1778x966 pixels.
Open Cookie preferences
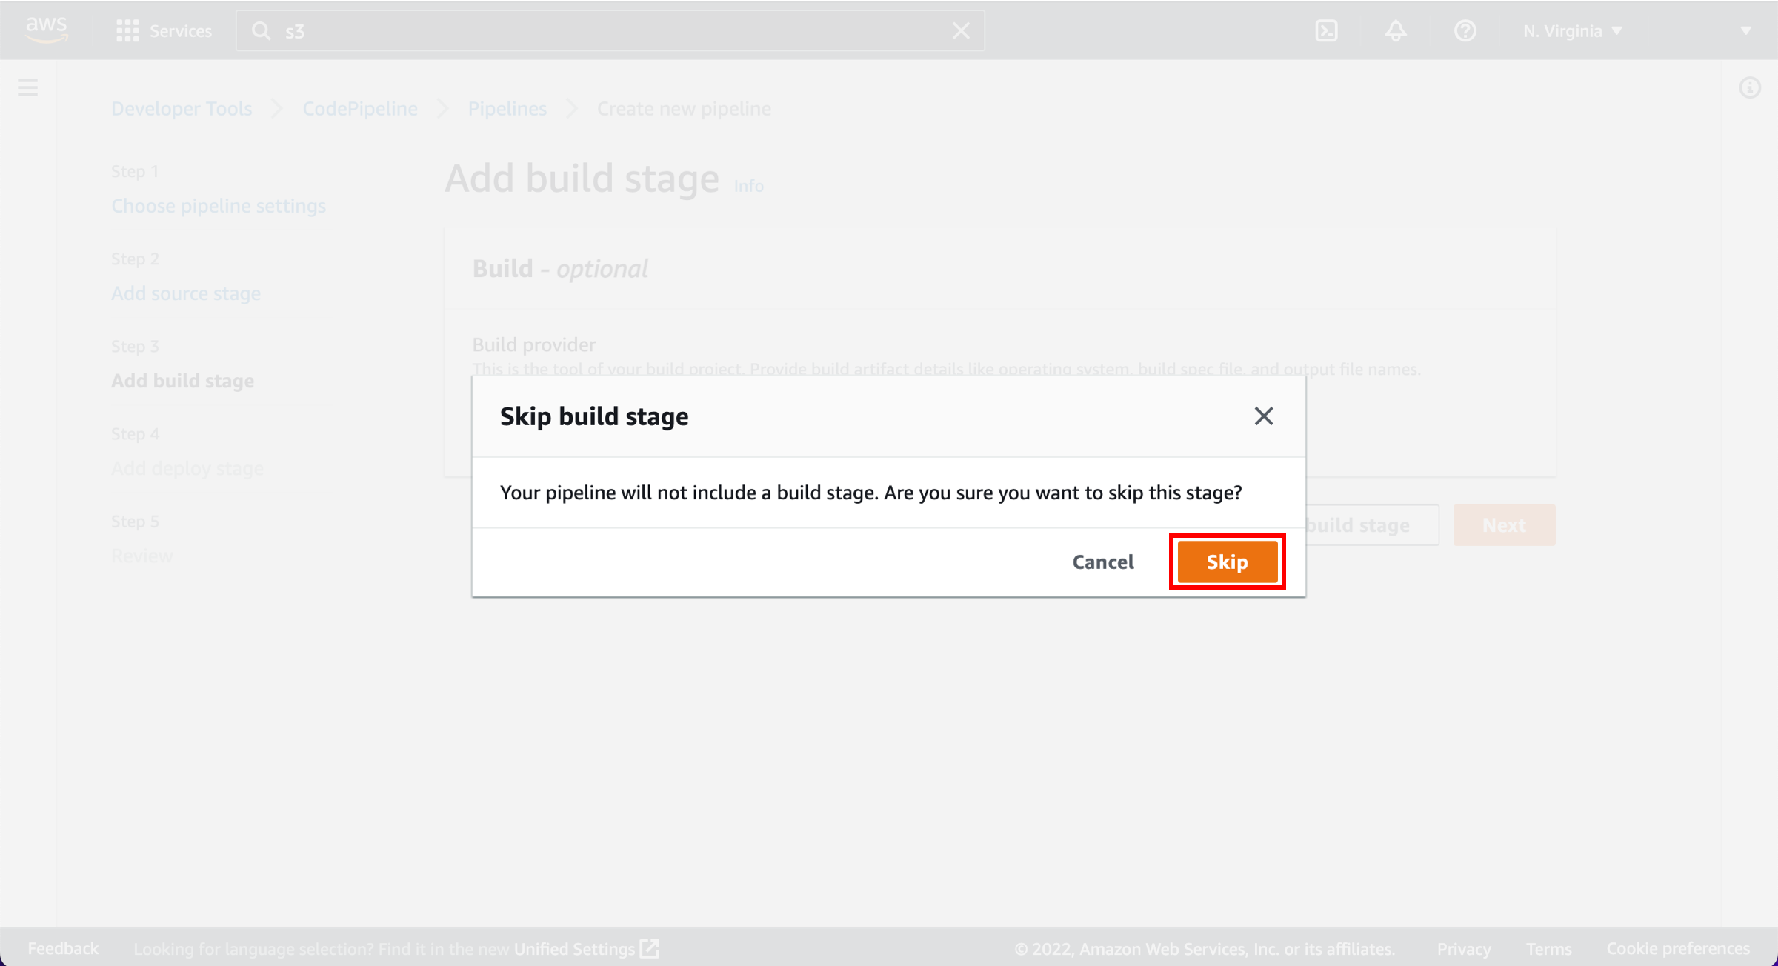click(1678, 949)
